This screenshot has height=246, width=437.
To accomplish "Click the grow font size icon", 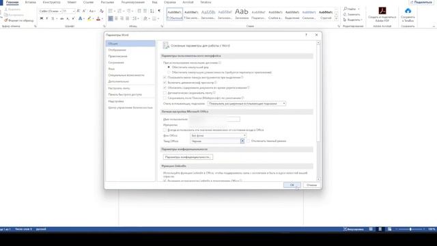I will pyautogui.click(x=79, y=11).
